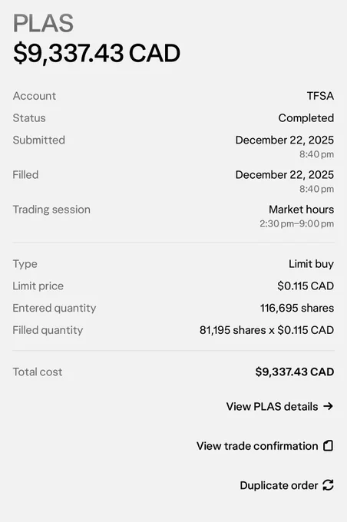Click the 2:30 pm–9:00 pm session time text
This screenshot has width=347, height=522.
point(296,223)
